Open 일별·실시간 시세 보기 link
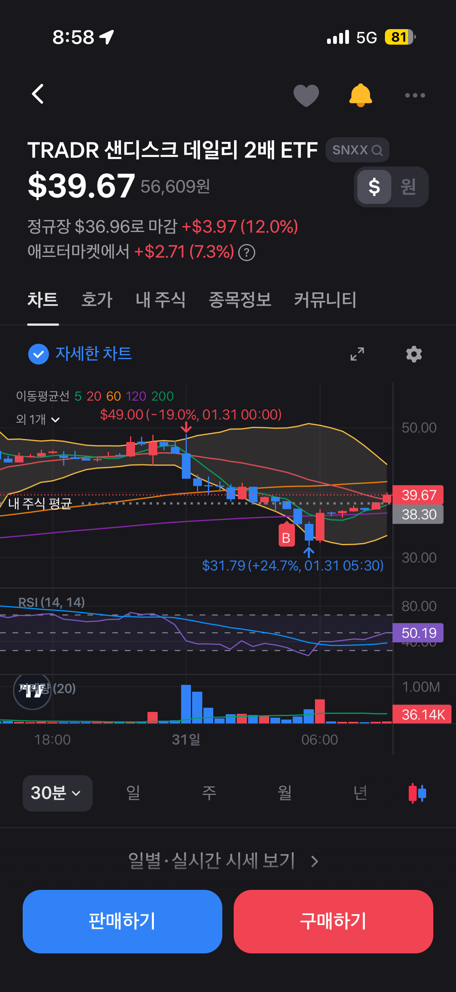This screenshot has width=456, height=992. point(223,861)
